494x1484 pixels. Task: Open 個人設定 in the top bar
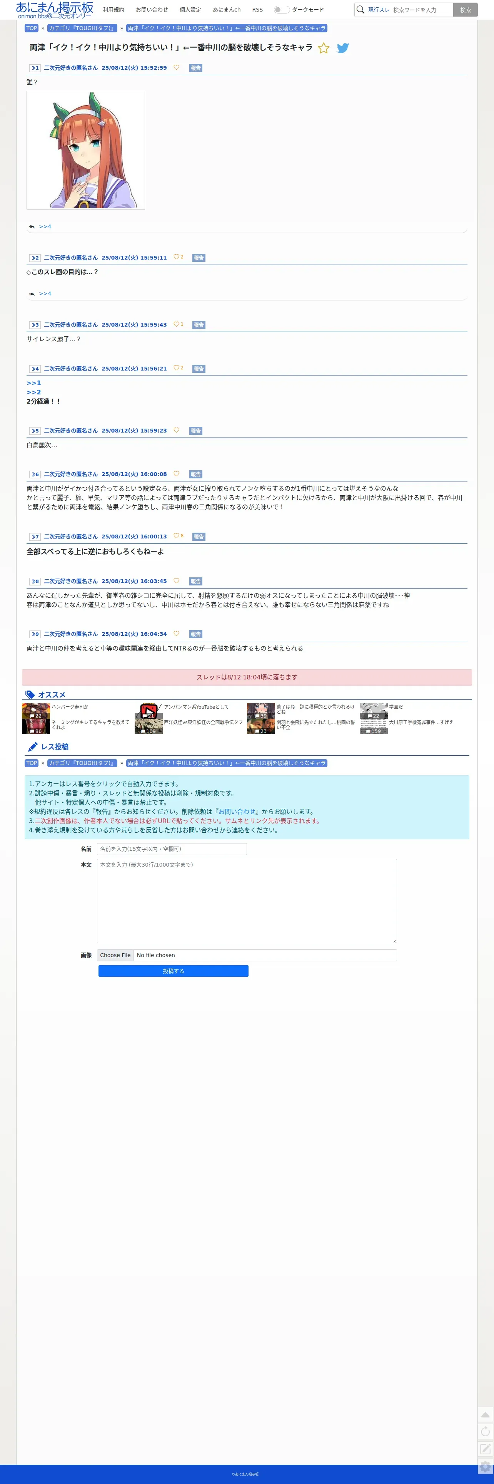tap(190, 10)
